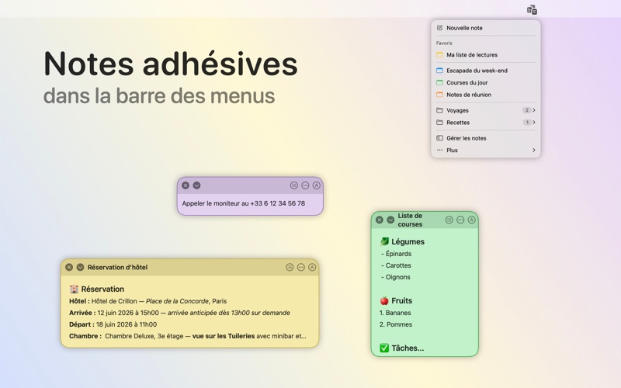This screenshot has width=621, height=388.
Task: Open list options in Réservation d'hôtel note
Action: pyautogui.click(x=290, y=267)
